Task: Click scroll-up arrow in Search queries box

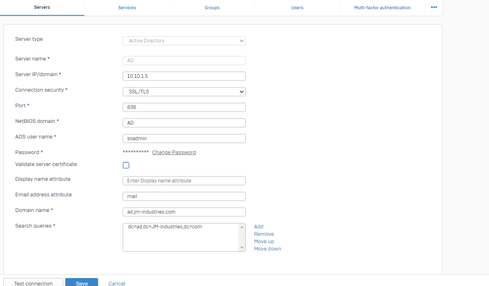Action: point(242,227)
